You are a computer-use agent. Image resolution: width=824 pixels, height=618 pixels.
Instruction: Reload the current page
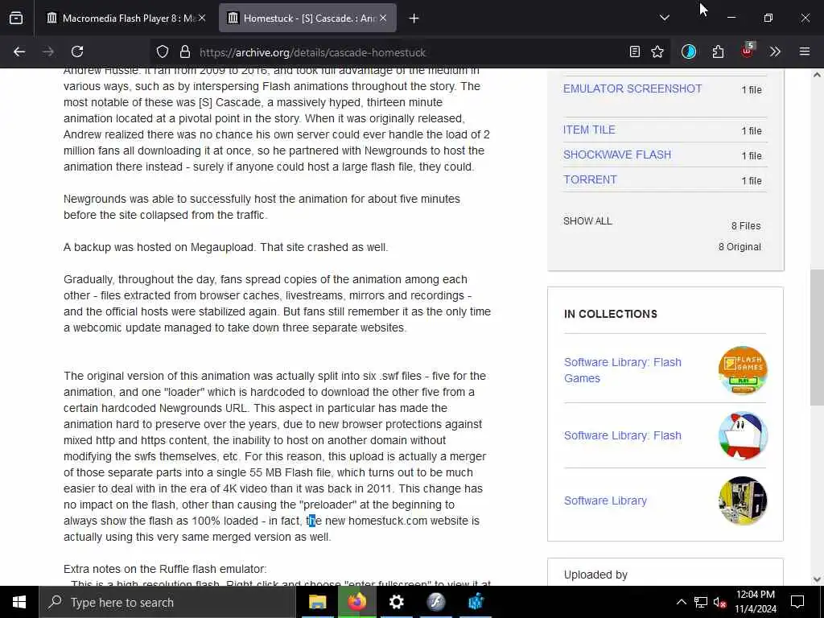(x=77, y=51)
